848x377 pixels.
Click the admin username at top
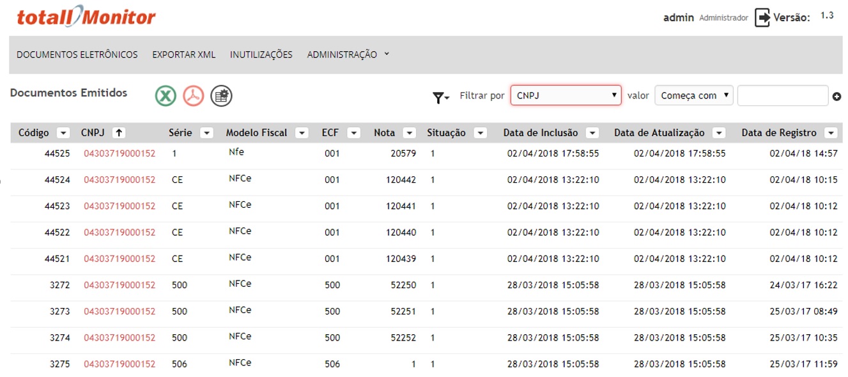click(679, 18)
